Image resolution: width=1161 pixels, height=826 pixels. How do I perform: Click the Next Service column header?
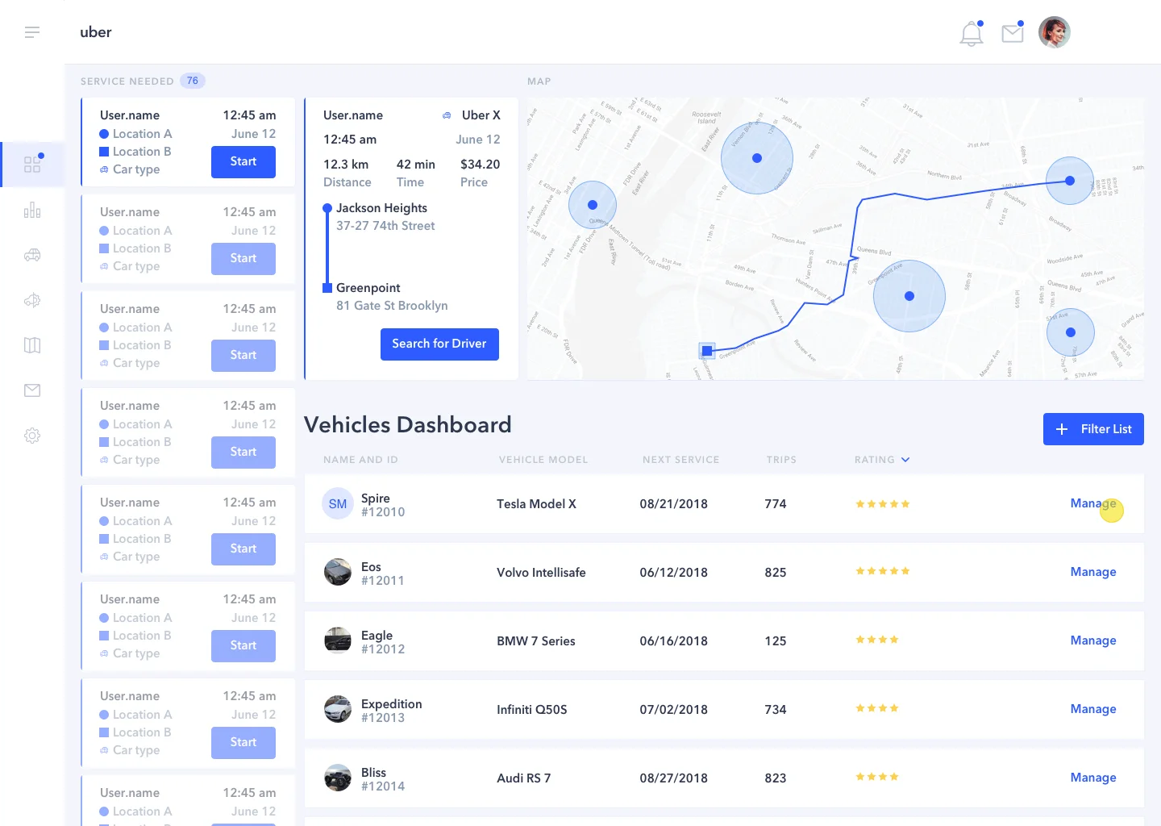pyautogui.click(x=681, y=460)
